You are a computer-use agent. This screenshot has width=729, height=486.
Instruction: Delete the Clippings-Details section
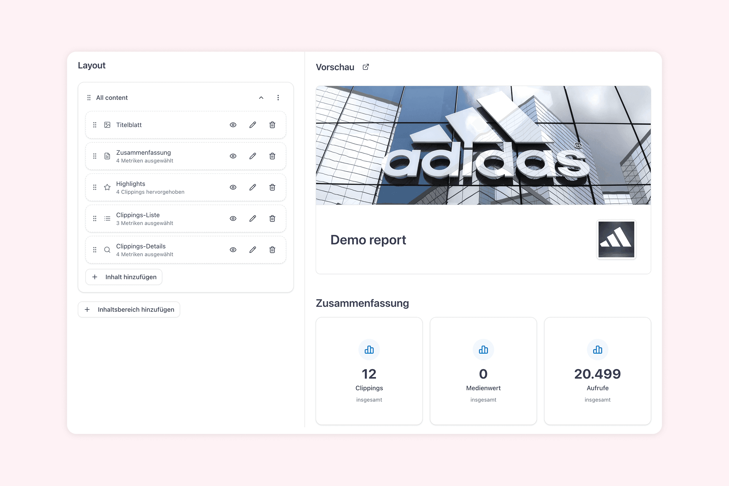coord(272,250)
